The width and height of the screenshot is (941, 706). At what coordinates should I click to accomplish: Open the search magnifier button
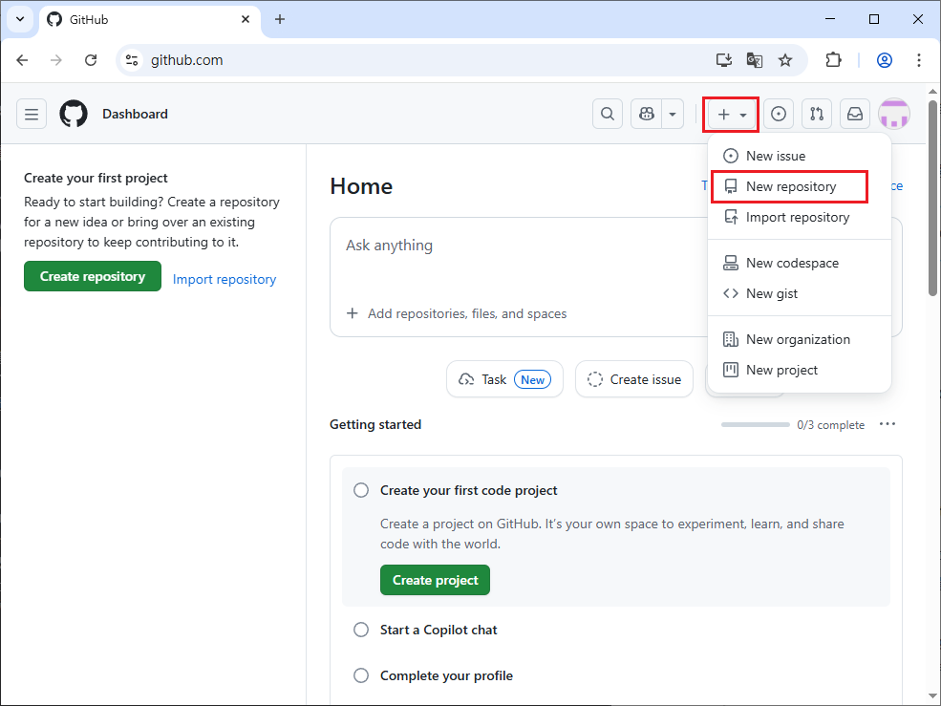coord(607,115)
